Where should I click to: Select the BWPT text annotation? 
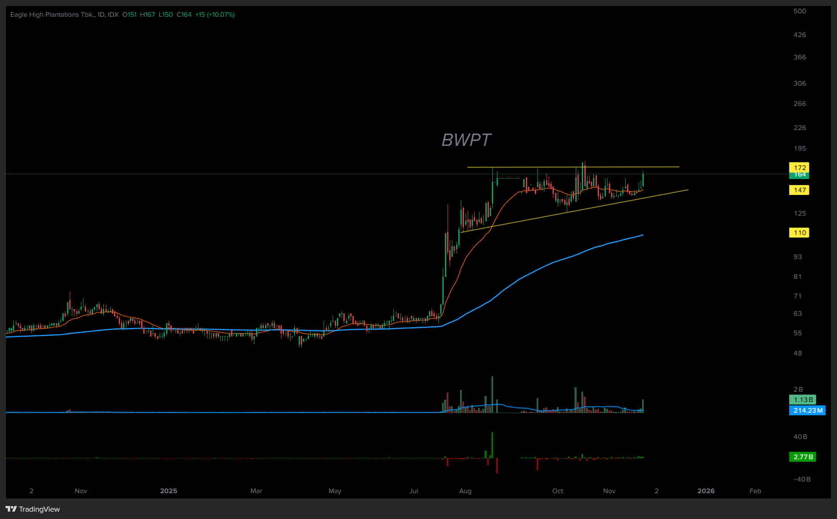pos(466,140)
